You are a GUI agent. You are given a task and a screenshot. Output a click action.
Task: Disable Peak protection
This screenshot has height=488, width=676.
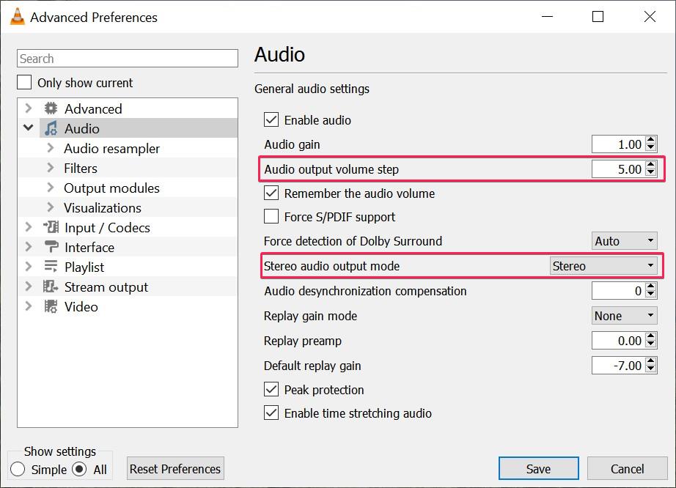pos(270,390)
